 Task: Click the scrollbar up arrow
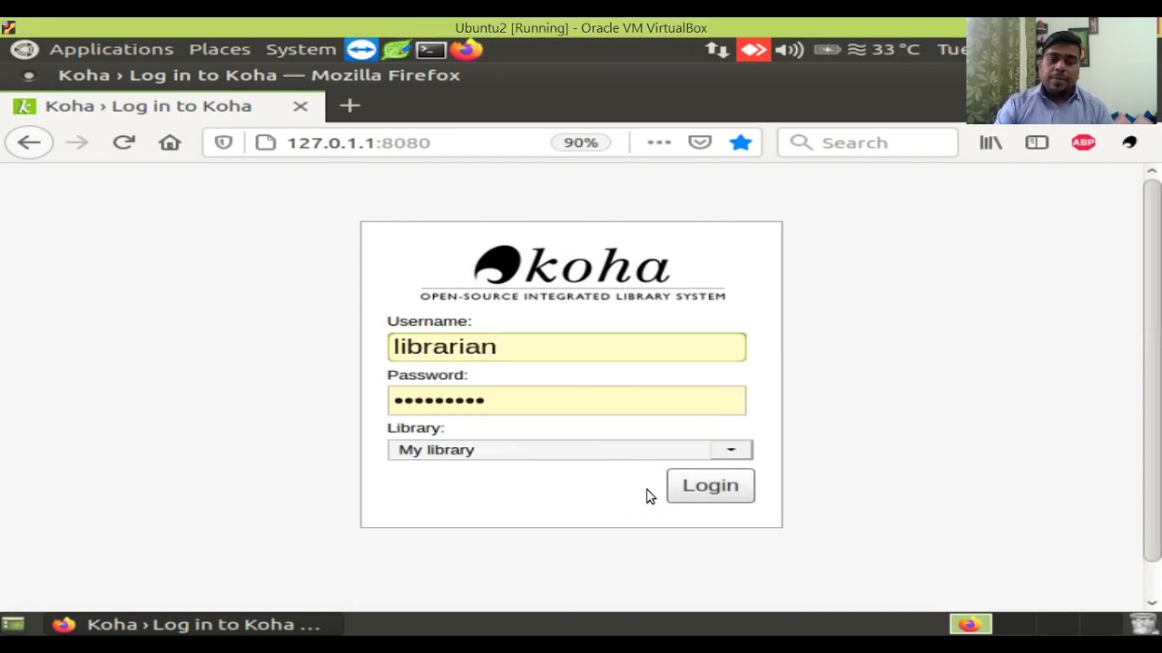coord(1151,171)
